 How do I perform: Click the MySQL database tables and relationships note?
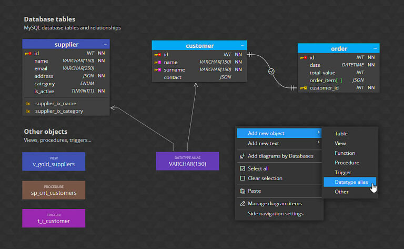coord(73,27)
